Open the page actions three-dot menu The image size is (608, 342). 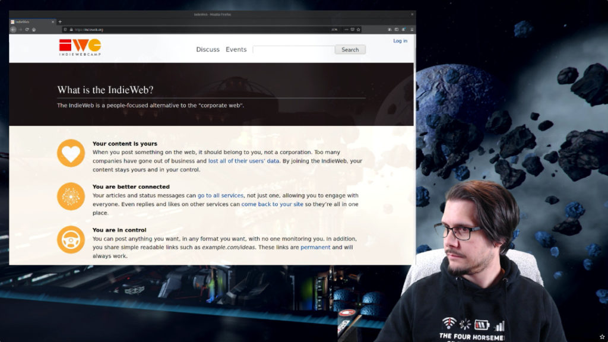tap(346, 30)
